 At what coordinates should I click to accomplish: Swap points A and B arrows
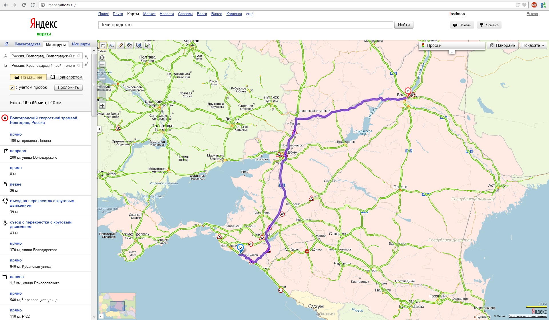pyautogui.click(x=86, y=61)
